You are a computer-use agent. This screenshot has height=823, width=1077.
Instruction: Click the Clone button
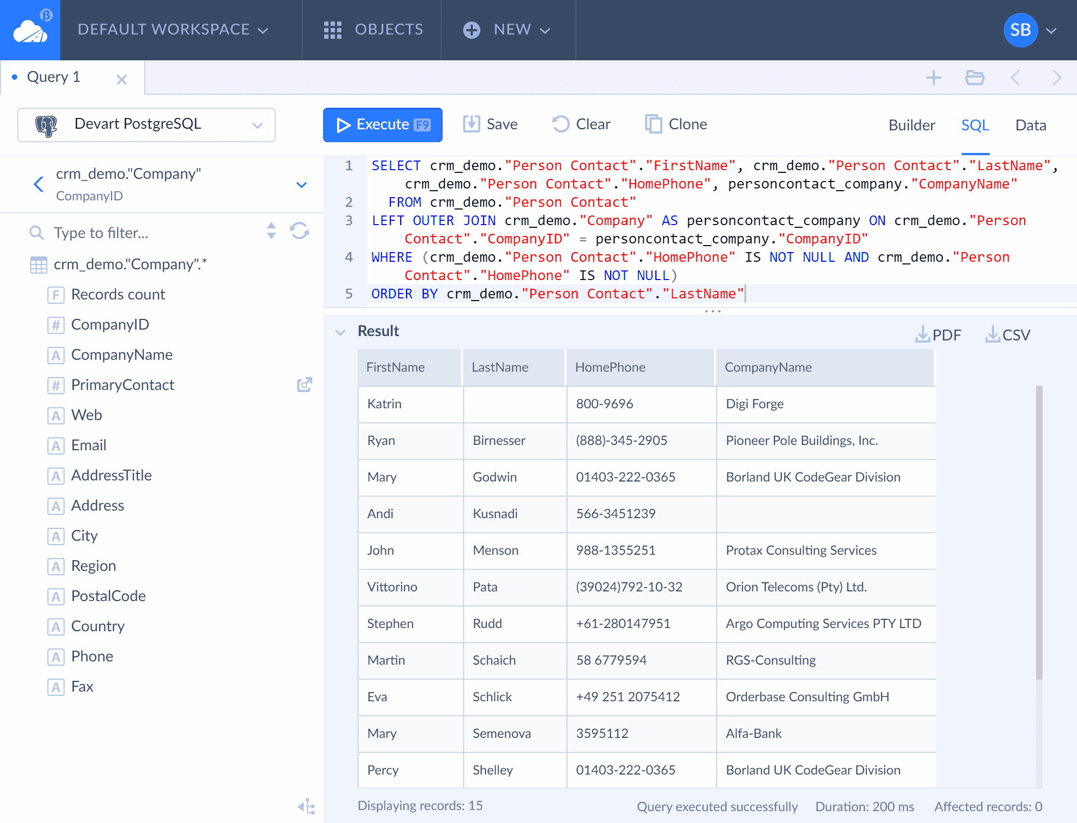pyautogui.click(x=676, y=124)
